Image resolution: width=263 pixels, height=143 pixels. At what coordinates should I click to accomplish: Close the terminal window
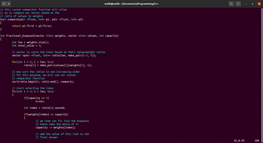pos(259,4)
